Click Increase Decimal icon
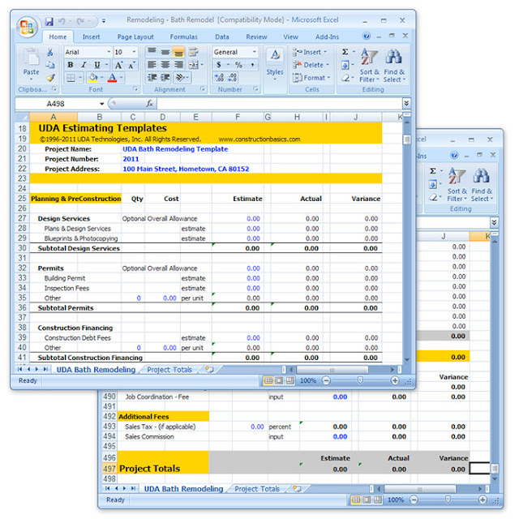The width and height of the screenshot is (519, 519). 219,78
